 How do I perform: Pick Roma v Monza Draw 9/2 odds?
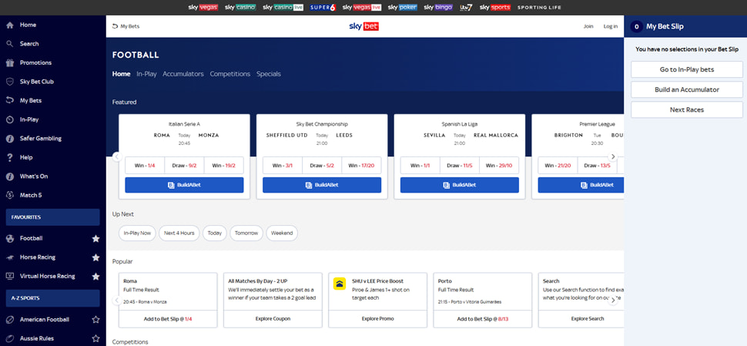tap(184, 166)
